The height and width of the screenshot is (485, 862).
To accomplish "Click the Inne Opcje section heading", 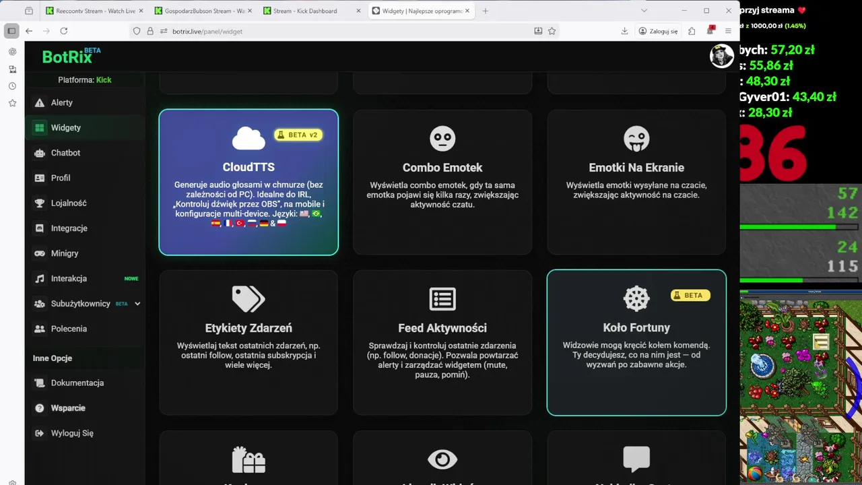I will coord(53,358).
